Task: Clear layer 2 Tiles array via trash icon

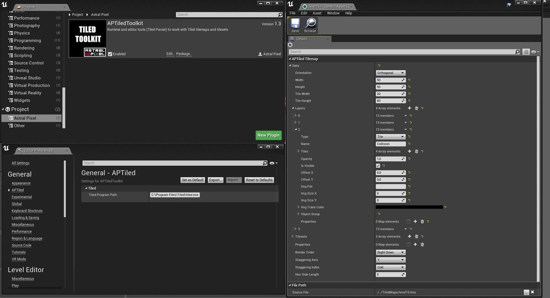Action: pyautogui.click(x=416, y=151)
